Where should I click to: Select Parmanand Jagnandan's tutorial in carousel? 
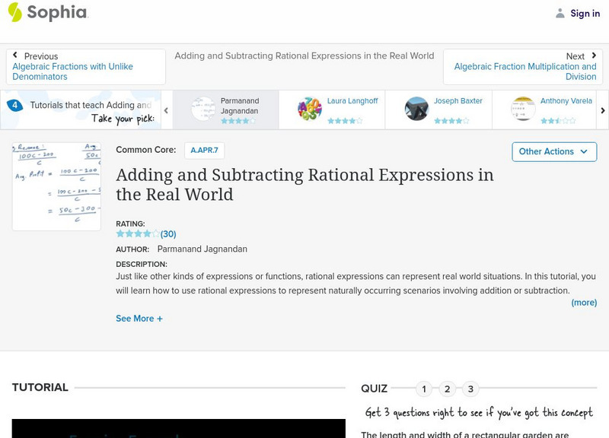[225, 109]
